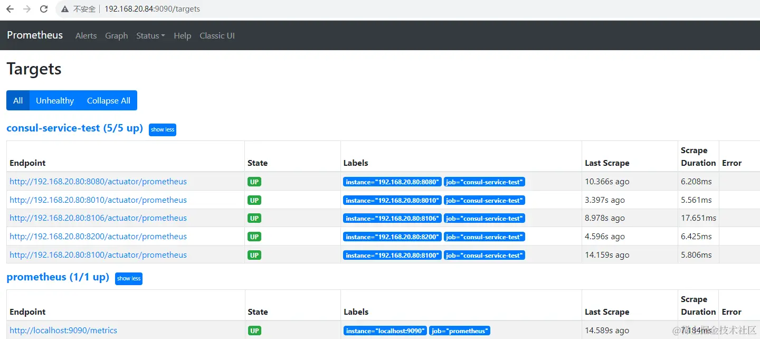760x339 pixels.
Task: Click UP badge for localhost:9090 row
Action: (254, 331)
